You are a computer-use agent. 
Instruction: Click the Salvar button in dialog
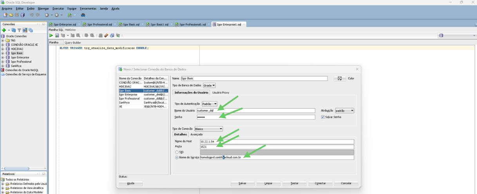[242, 183]
